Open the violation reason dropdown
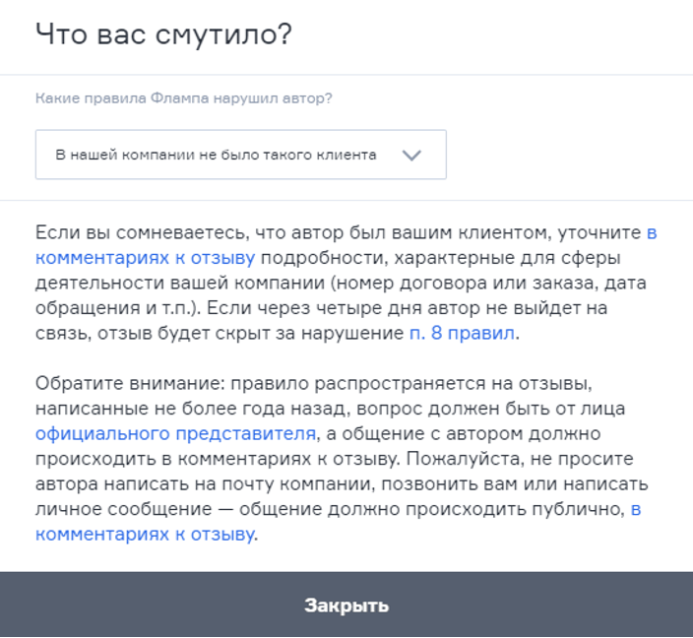Screen dimensions: 693x638 pos(240,155)
